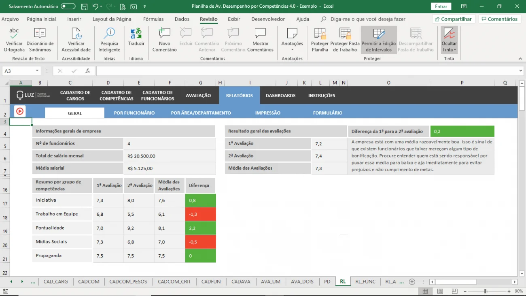Click the horizontal scrollbar thumb
Screen dimensions: 526x296
456,282
